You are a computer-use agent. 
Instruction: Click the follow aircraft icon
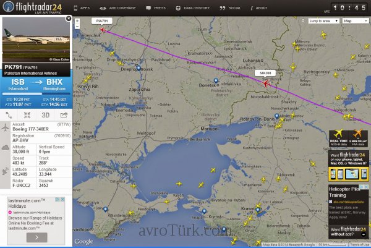[x=27, y=115]
